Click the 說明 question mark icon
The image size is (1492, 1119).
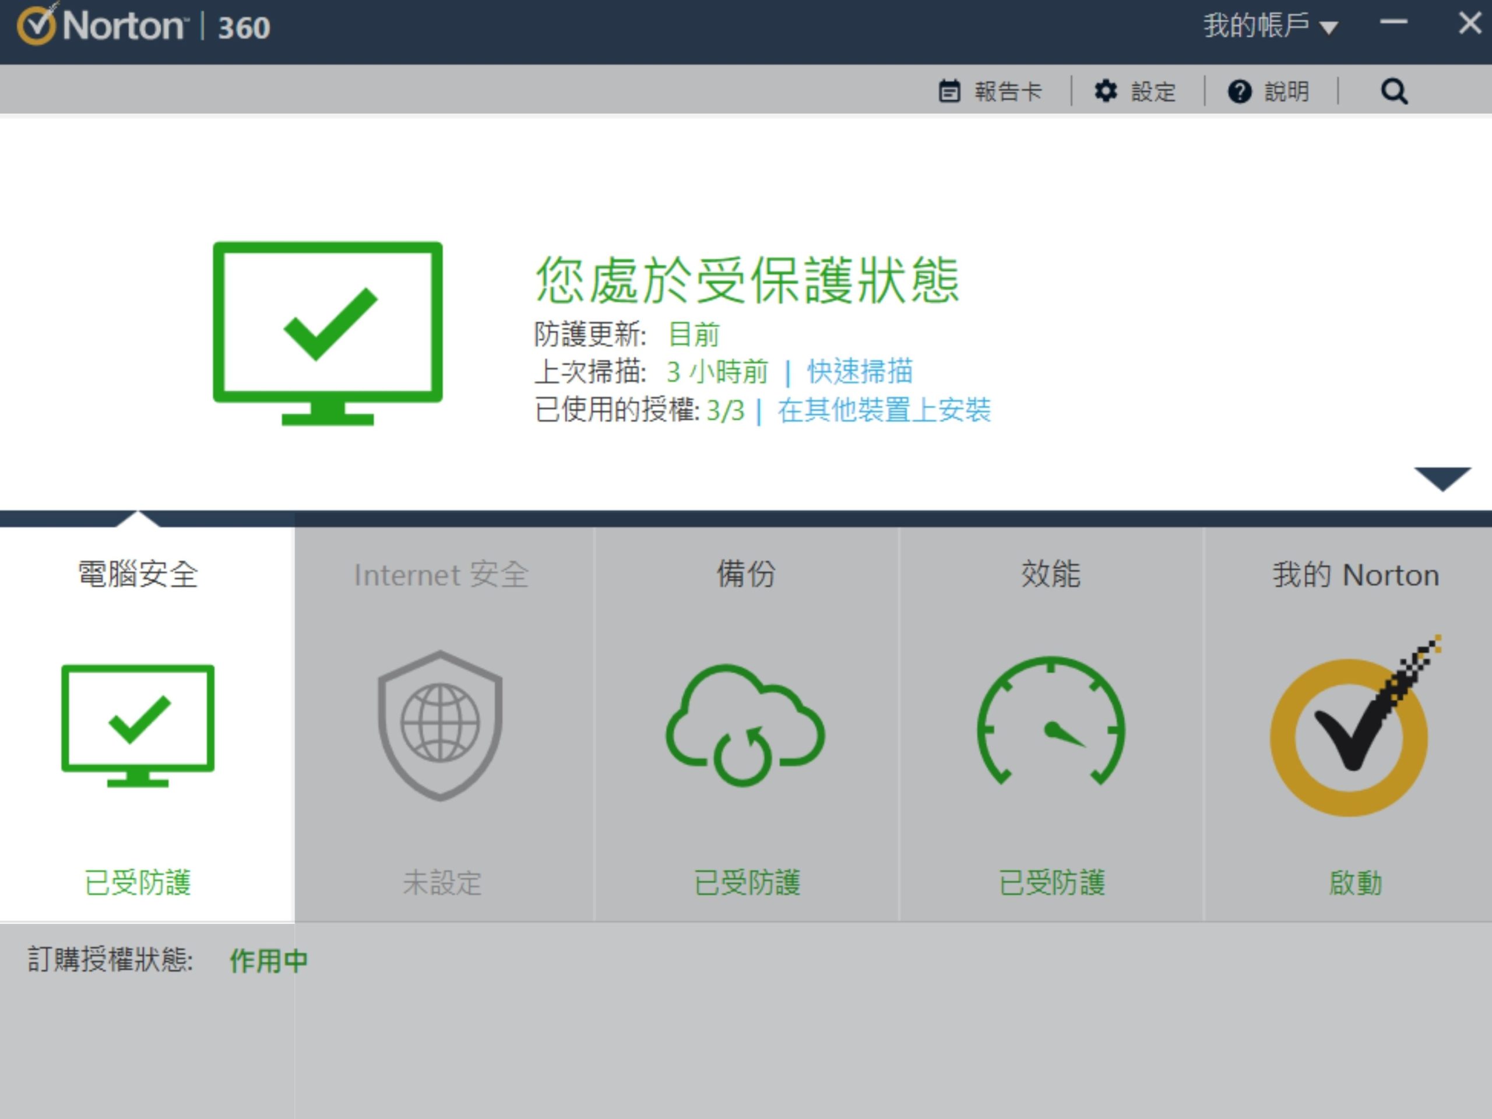pyautogui.click(x=1239, y=91)
